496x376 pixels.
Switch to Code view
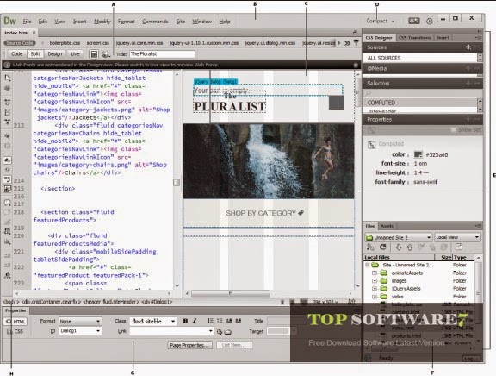tap(16, 53)
